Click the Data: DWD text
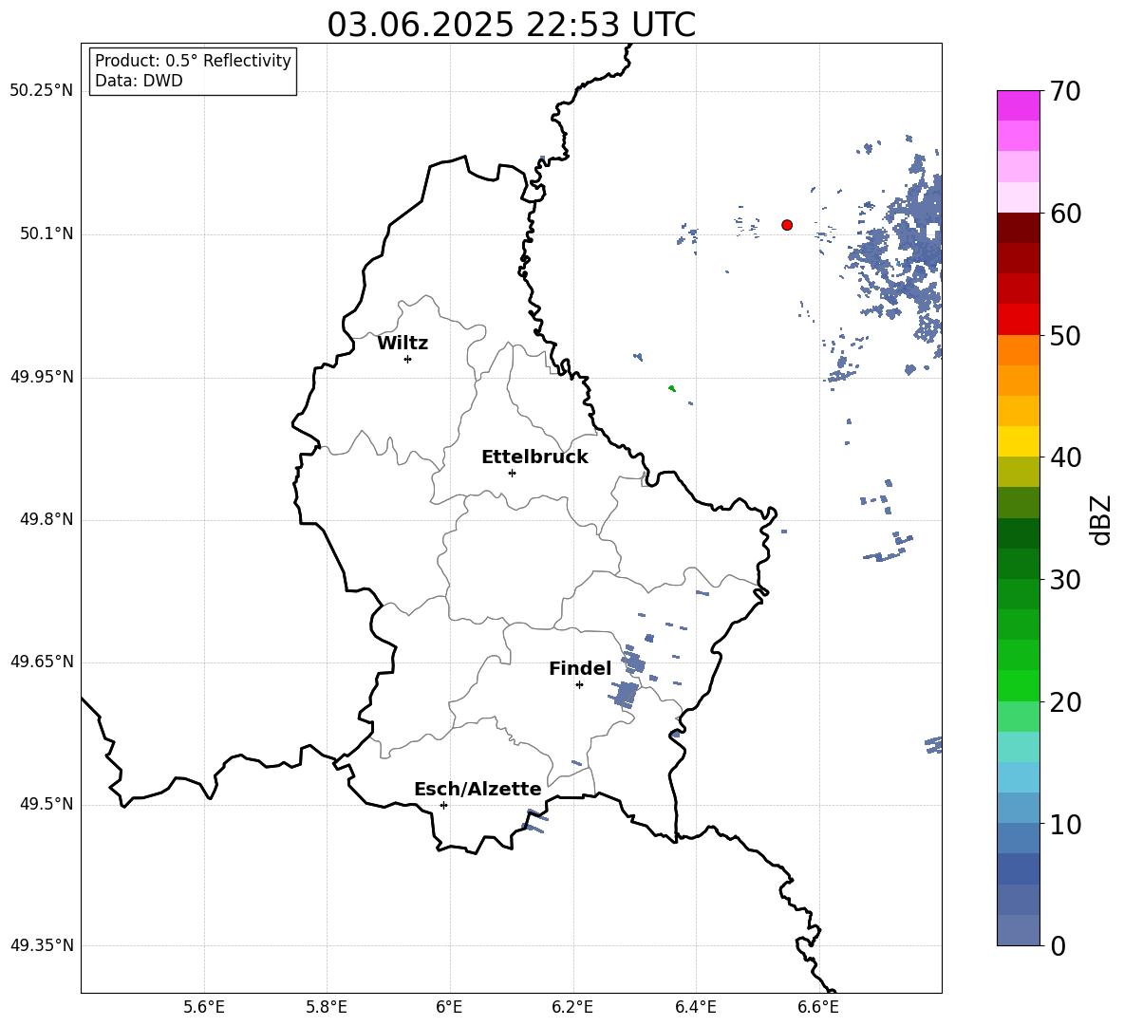This screenshot has width=1124, height=1026. 139,81
